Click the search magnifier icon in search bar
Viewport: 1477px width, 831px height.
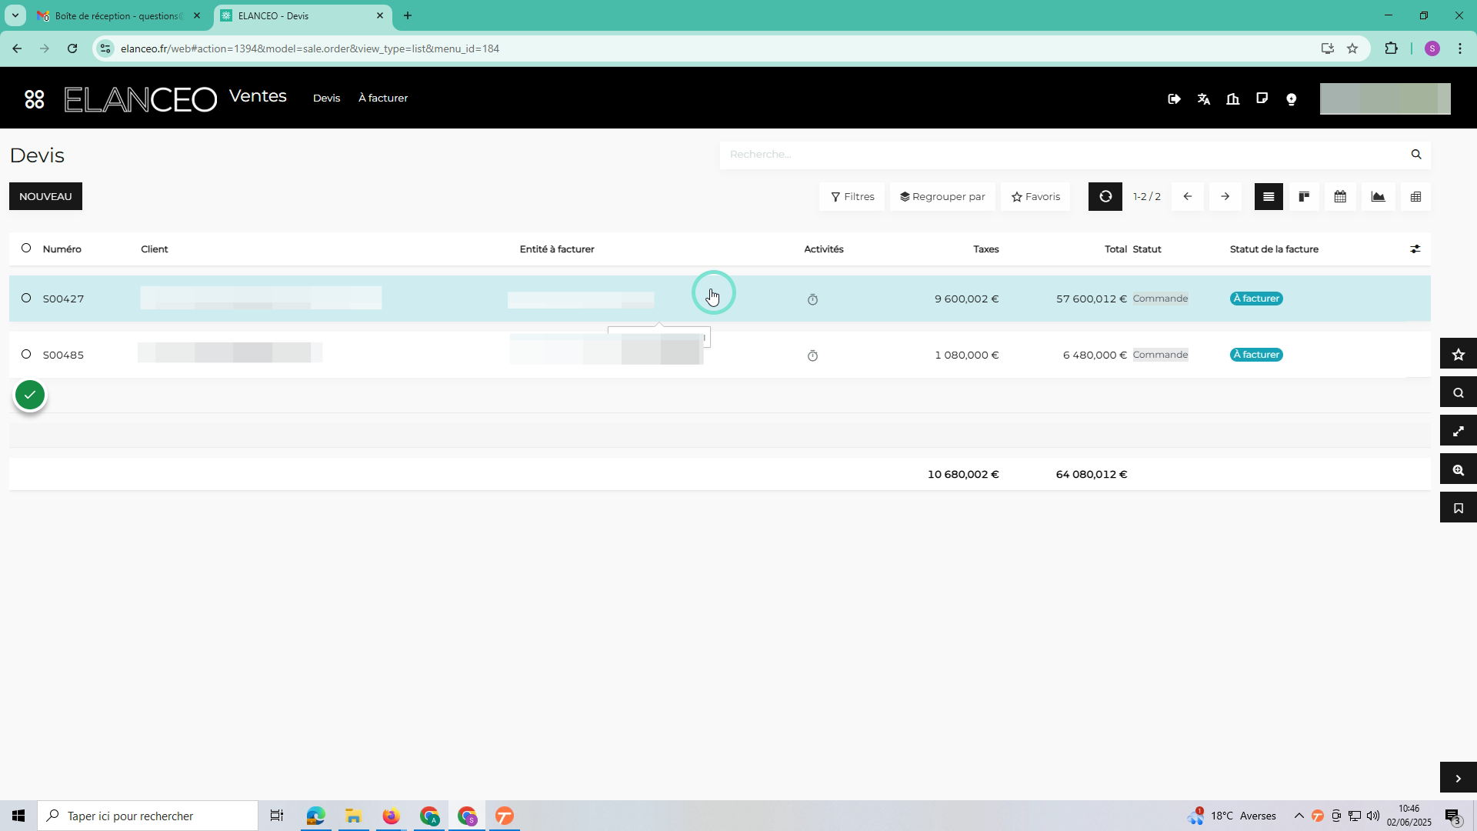click(x=1416, y=155)
